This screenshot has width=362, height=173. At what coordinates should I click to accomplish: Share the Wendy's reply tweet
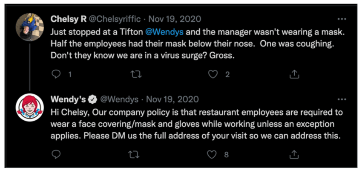point(294,154)
